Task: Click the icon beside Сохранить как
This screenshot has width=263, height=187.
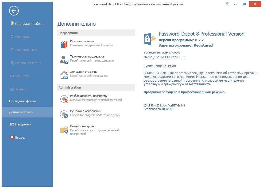Action: tap(12, 50)
